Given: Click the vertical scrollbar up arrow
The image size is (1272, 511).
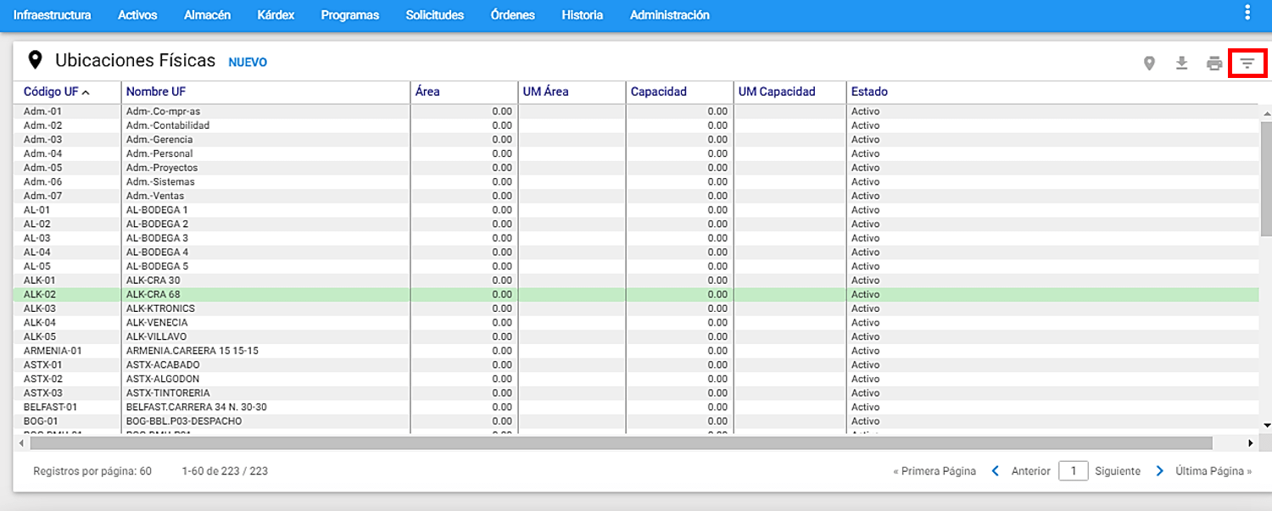Looking at the screenshot, I should (x=1266, y=113).
